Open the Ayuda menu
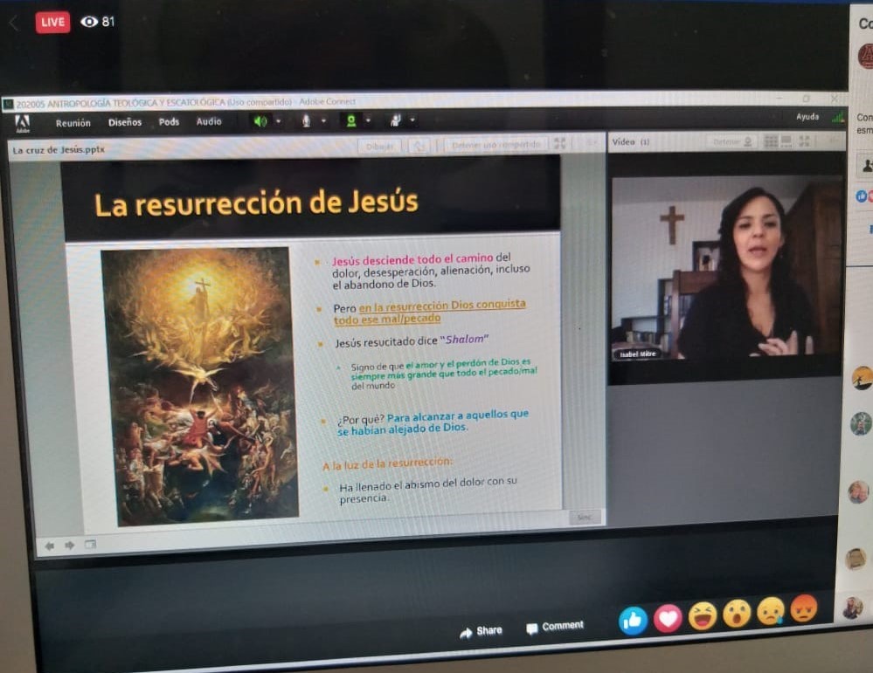This screenshot has width=873, height=673. pyautogui.click(x=807, y=117)
